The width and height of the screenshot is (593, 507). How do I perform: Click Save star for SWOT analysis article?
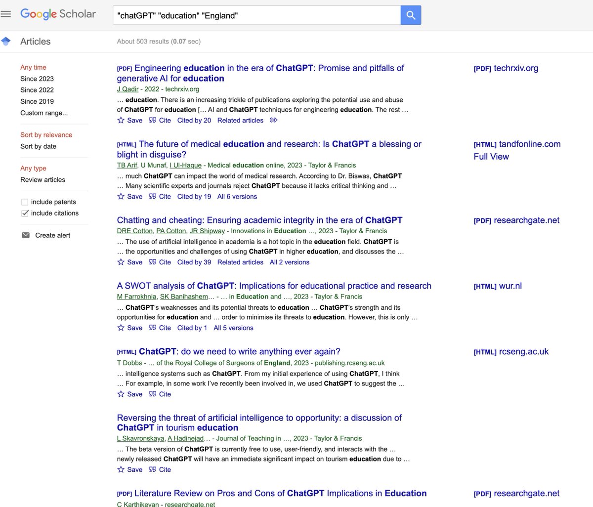pos(121,328)
